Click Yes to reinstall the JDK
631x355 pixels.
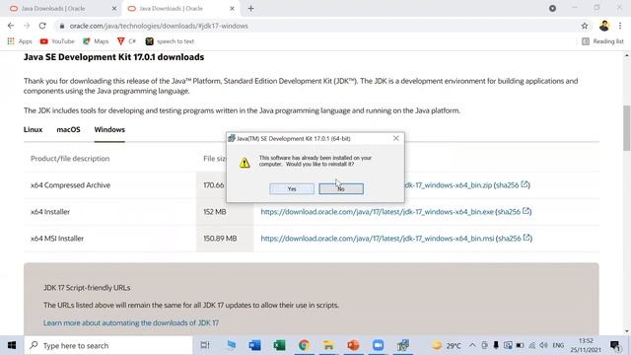pos(292,188)
